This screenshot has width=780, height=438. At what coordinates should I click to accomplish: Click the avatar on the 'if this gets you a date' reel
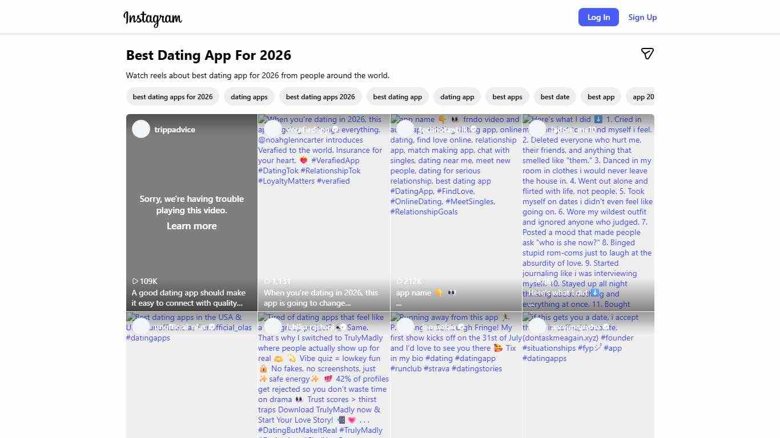pos(537,327)
